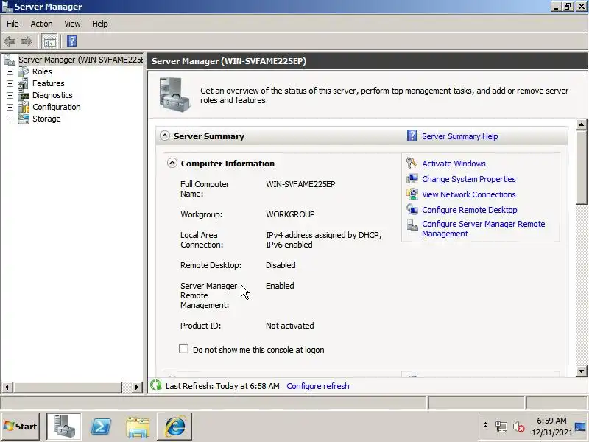Image resolution: width=589 pixels, height=442 pixels.
Task: Select the Server Manager root node icon
Action: (10, 60)
